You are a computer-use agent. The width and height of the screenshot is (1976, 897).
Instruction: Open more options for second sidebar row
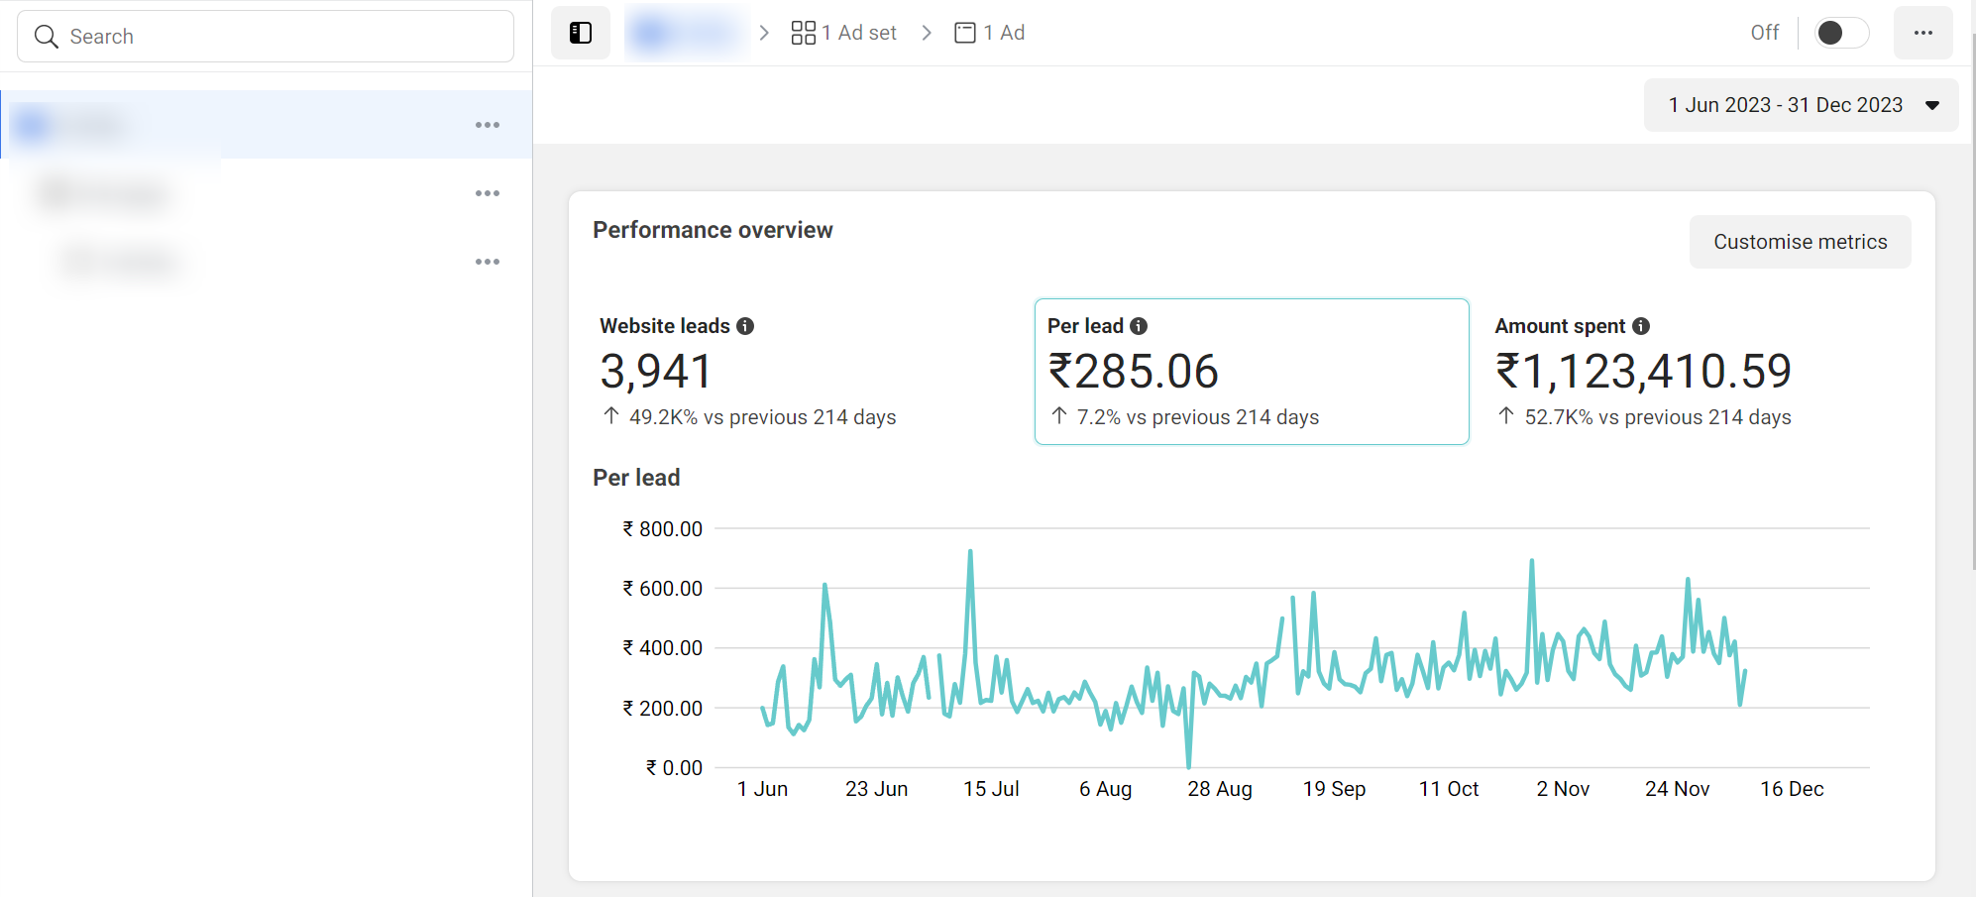(487, 193)
